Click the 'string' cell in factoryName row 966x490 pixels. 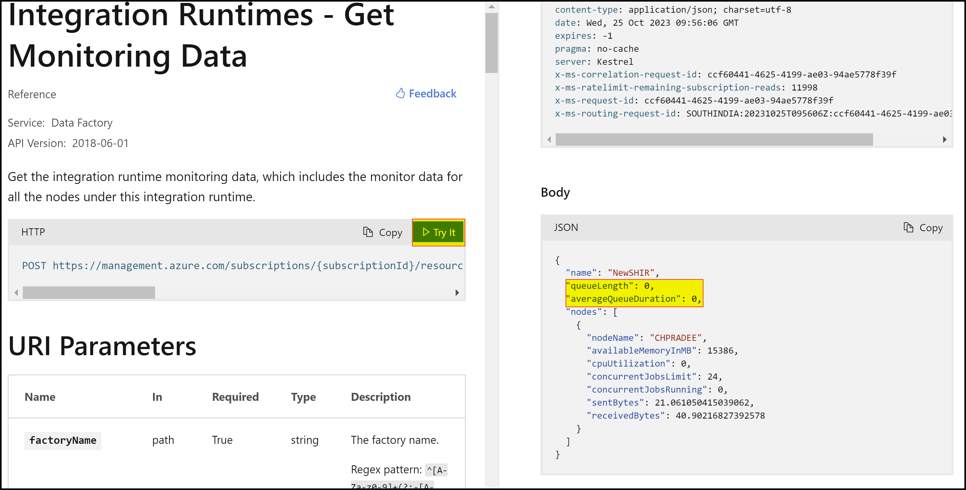[305, 440]
